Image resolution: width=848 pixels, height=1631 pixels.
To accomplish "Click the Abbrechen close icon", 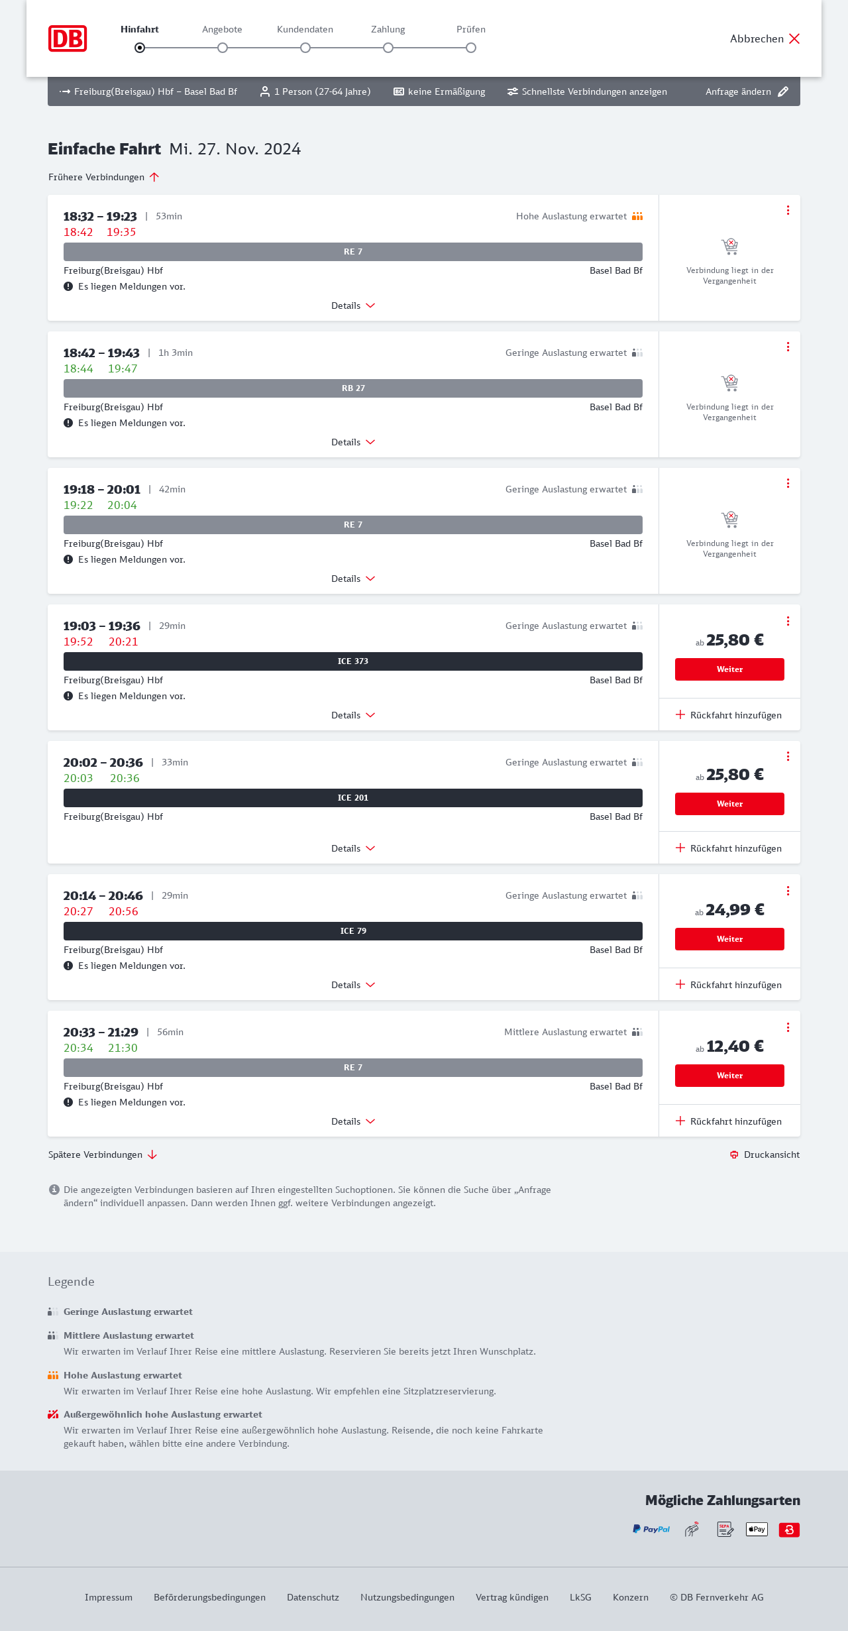I will pyautogui.click(x=794, y=38).
